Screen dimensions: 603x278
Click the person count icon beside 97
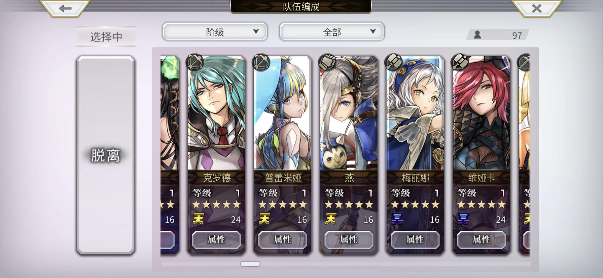tap(477, 35)
